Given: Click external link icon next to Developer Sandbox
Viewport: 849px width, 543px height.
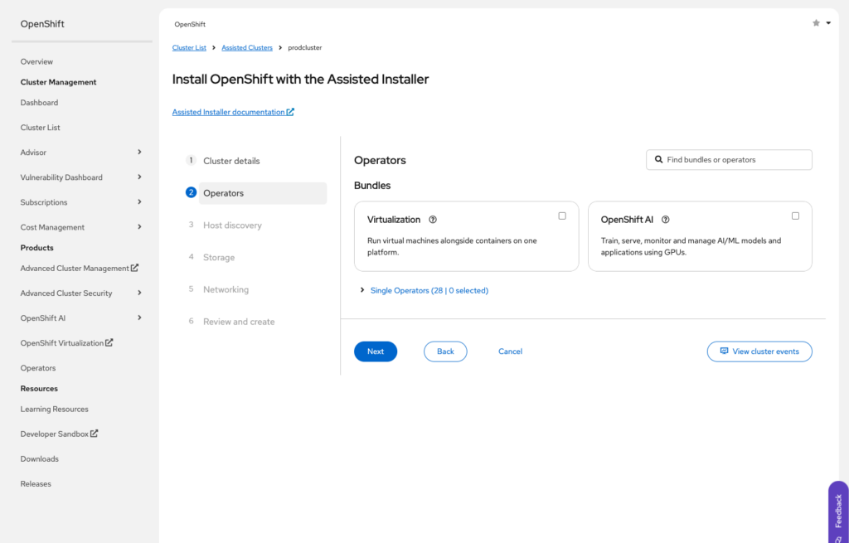Looking at the screenshot, I should click(x=95, y=434).
